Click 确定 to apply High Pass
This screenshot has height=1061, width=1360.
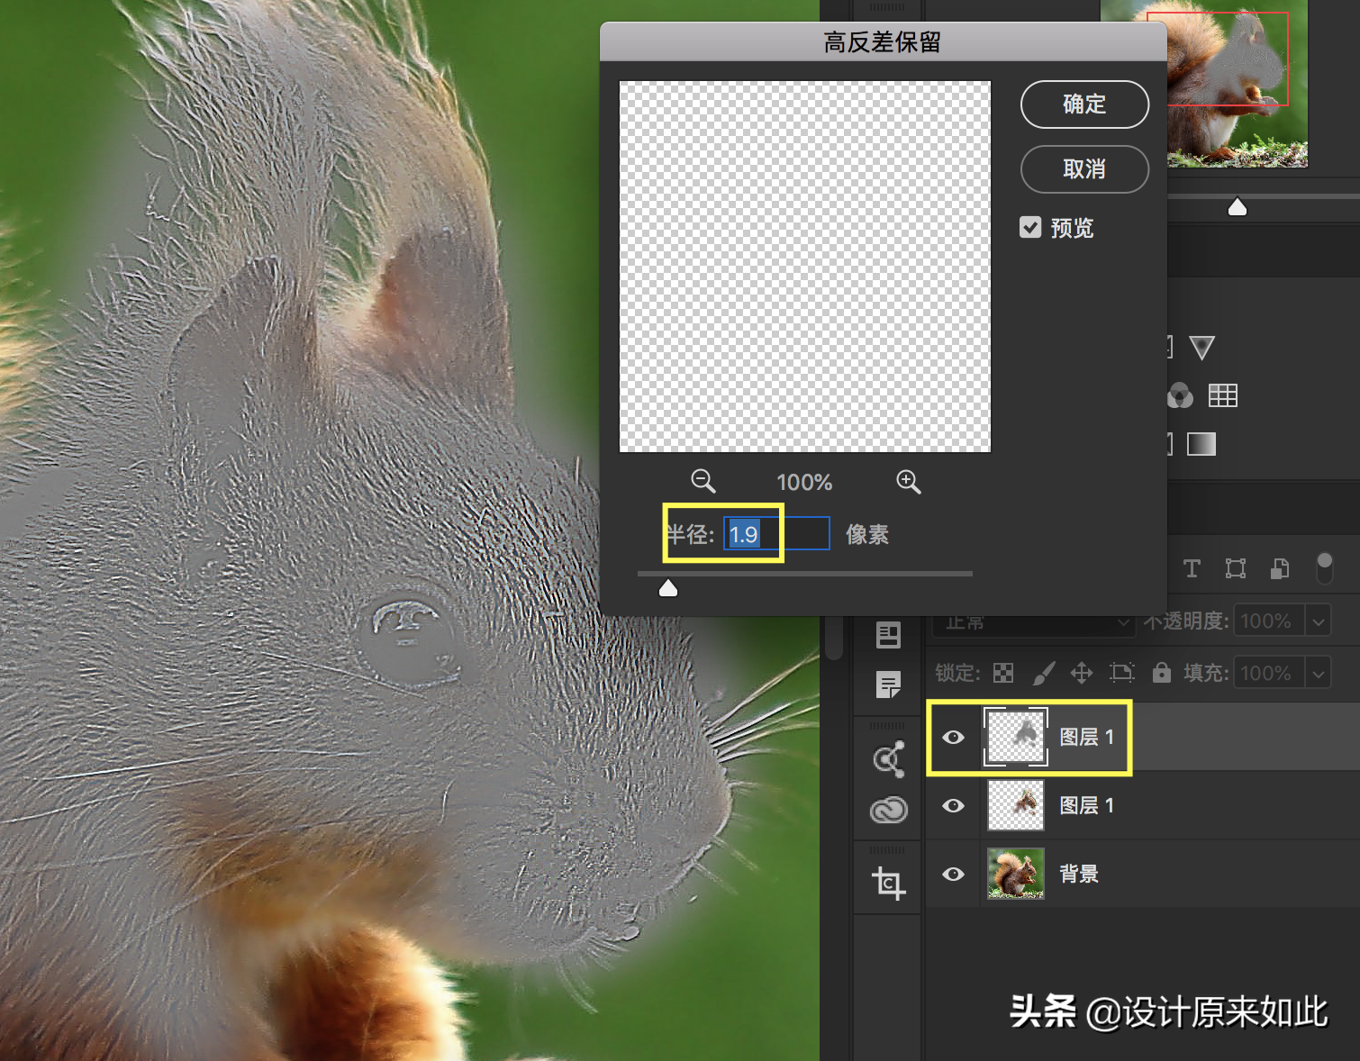pyautogui.click(x=1084, y=104)
